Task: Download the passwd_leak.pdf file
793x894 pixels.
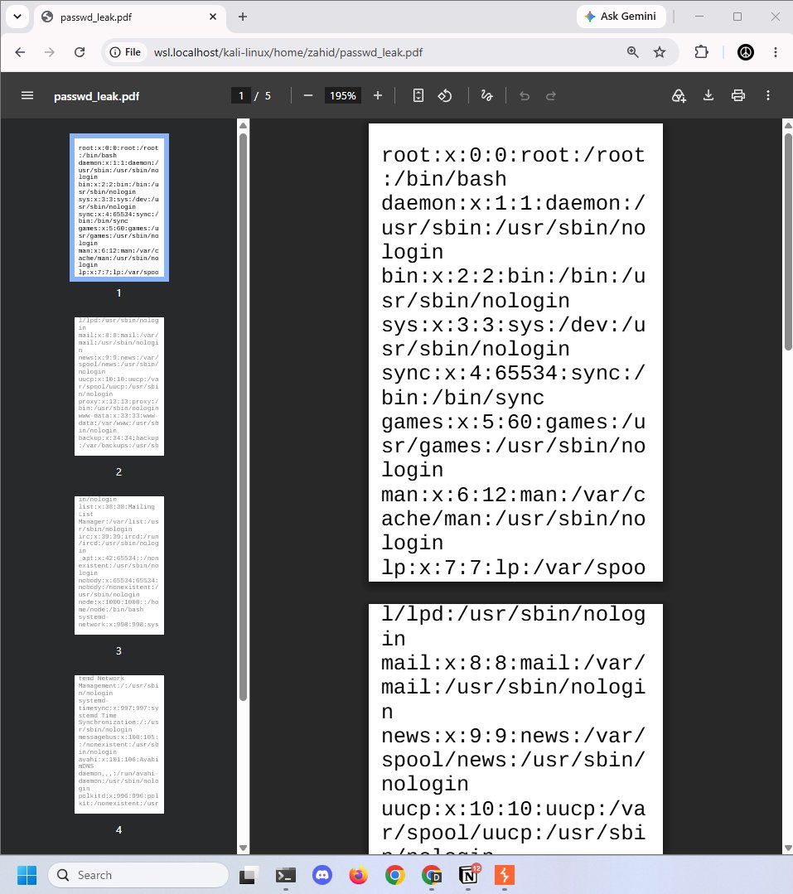Action: point(708,96)
